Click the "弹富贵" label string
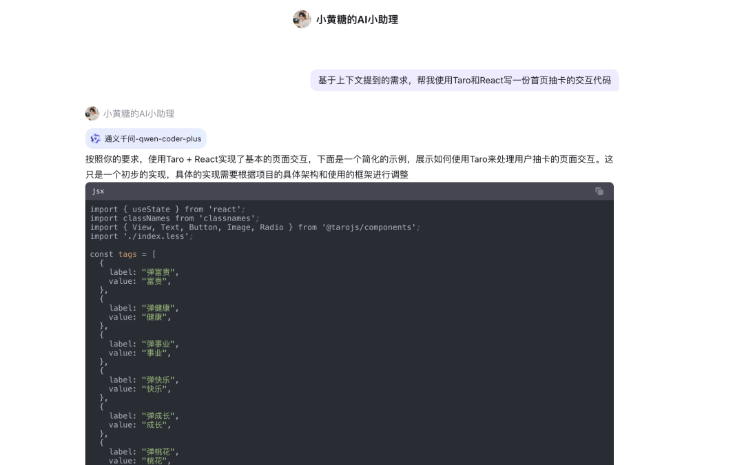744x465 pixels. click(158, 272)
